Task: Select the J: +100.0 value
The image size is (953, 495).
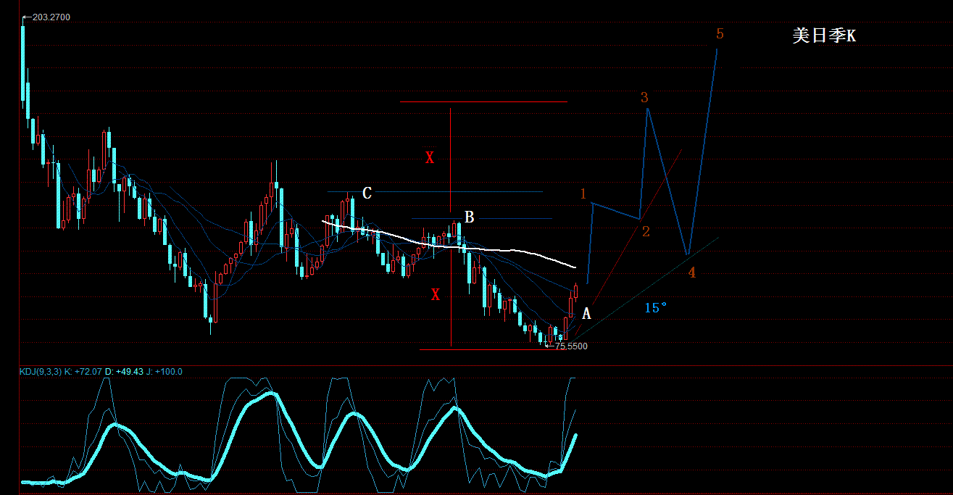Action: (165, 372)
